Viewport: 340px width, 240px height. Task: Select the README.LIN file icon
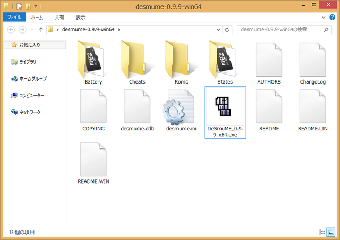point(313,106)
